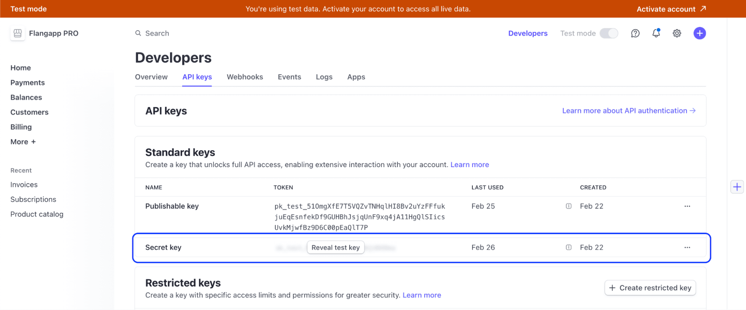Viewport: 746px width, 310px height.
Task: Open Payments in the sidebar
Action: pyautogui.click(x=28, y=82)
